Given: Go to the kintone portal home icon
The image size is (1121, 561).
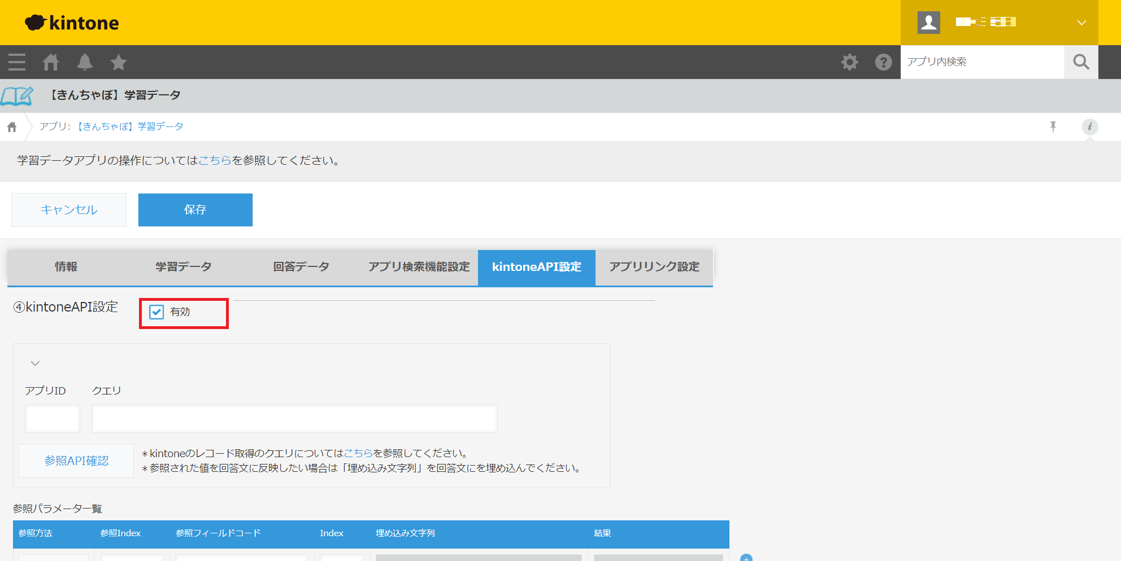Looking at the screenshot, I should 51,62.
